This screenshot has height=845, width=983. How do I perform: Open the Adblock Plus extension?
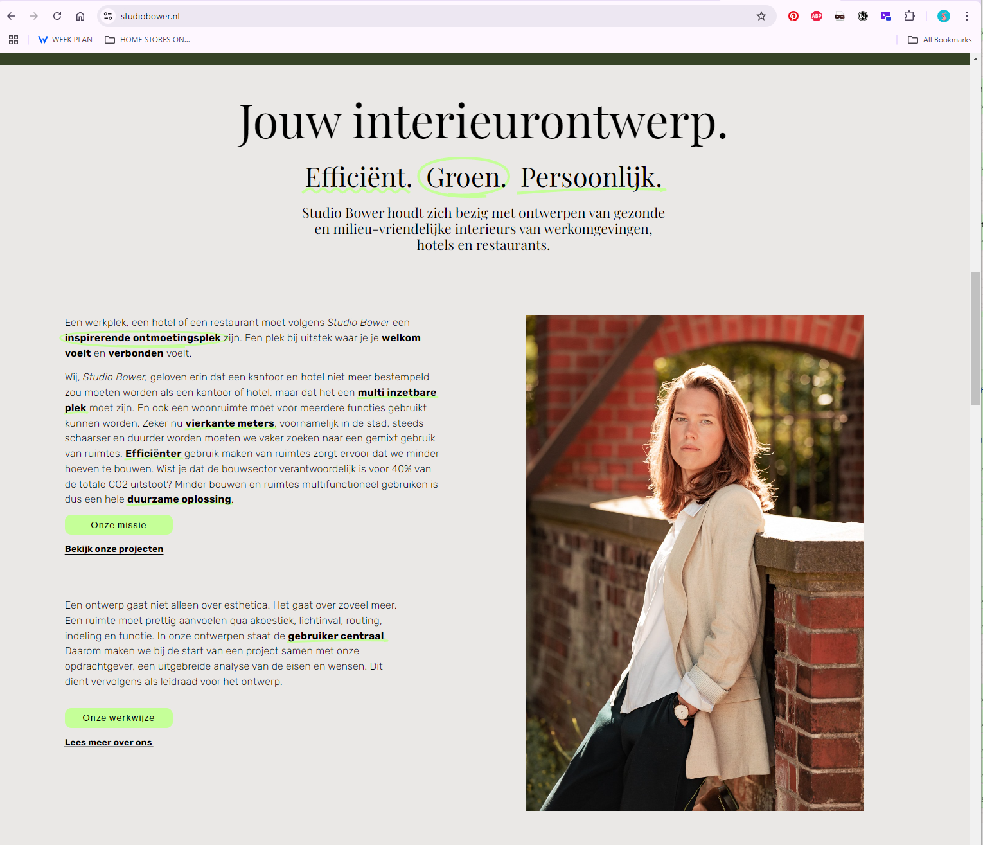click(x=817, y=16)
